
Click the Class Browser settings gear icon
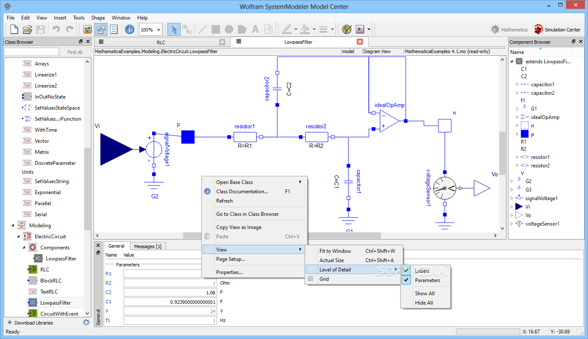tap(86, 322)
